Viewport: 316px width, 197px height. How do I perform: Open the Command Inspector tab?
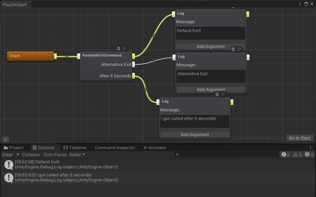pyautogui.click(x=115, y=148)
